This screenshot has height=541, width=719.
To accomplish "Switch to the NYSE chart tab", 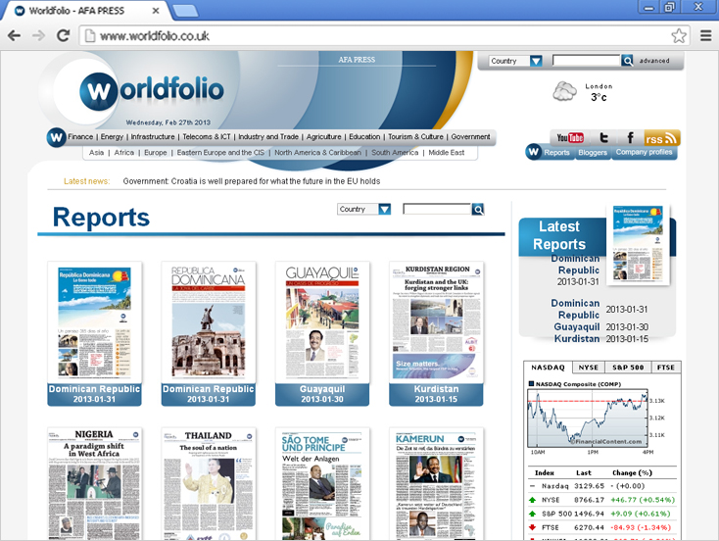I will point(588,368).
